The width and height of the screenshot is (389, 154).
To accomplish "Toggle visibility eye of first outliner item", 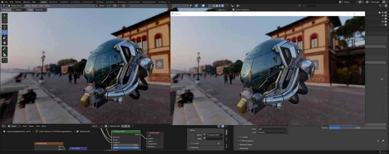I will click(x=383, y=12).
